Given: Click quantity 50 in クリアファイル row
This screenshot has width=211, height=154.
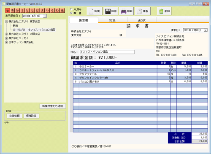Looking at the screenshot, I should click(164, 74).
